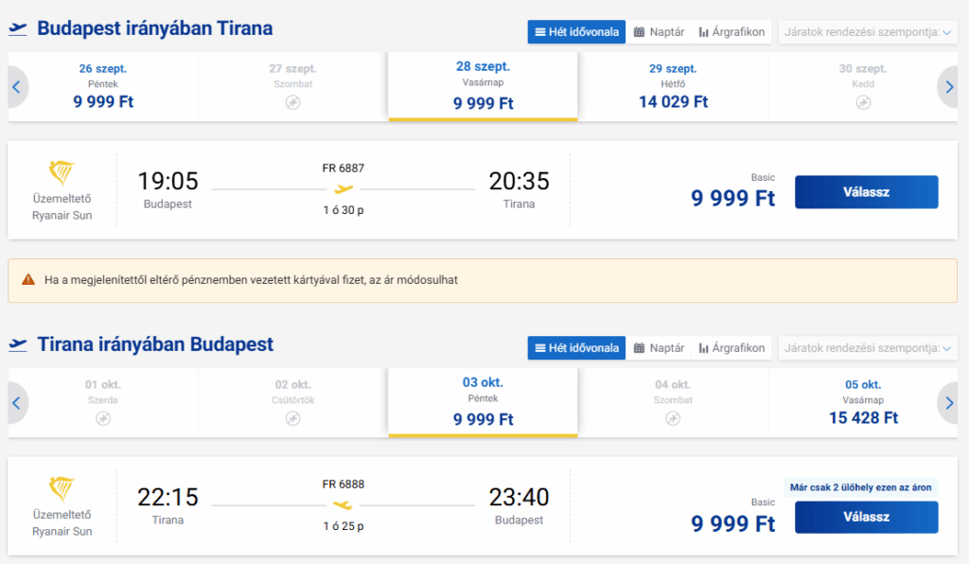Click the no-flight icon under 27 szept.

pos(293,102)
